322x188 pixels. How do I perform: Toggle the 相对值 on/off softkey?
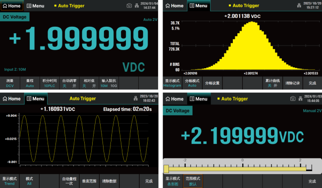coord(89,83)
